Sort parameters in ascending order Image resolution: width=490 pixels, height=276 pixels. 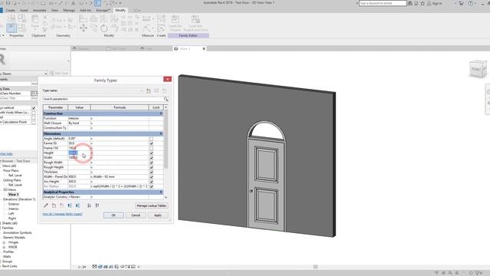click(x=89, y=205)
